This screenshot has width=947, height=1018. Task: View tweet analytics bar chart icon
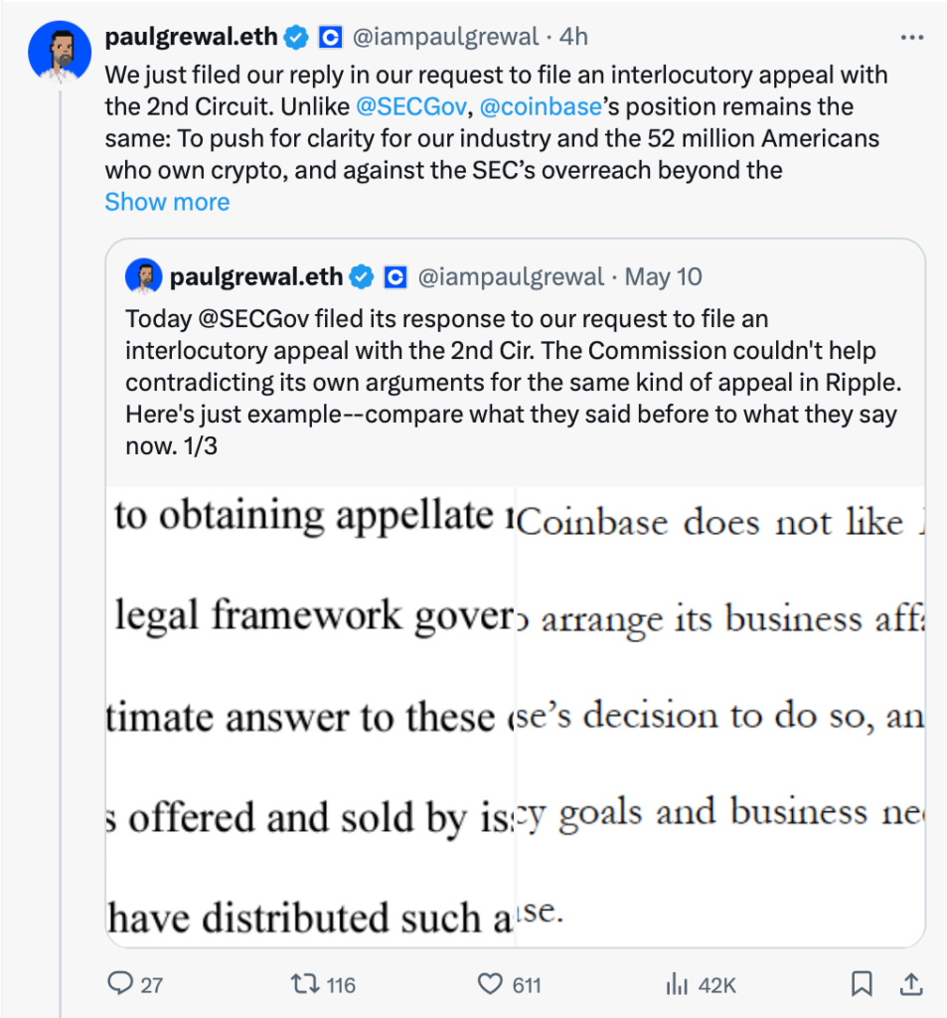[677, 984]
